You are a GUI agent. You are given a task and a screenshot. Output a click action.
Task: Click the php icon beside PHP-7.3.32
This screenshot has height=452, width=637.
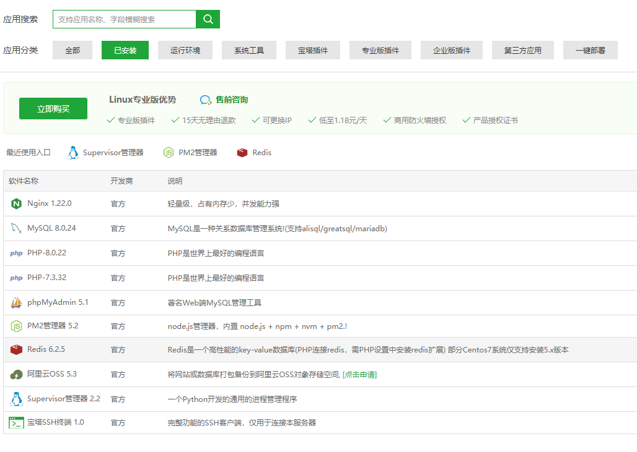[16, 278]
